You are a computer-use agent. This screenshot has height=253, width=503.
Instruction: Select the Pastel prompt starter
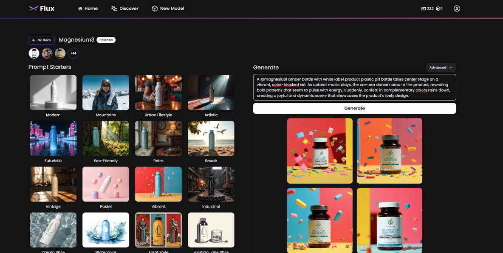[x=106, y=184]
